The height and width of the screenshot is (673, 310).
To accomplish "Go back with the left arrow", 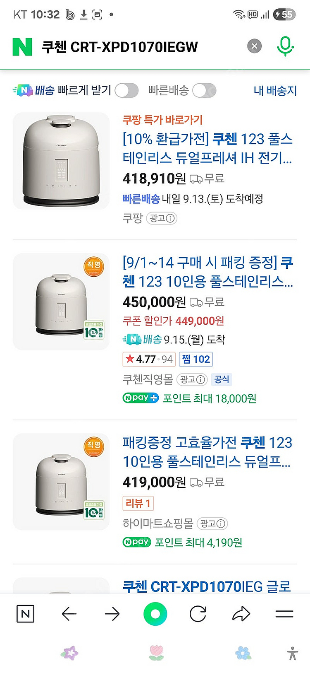I will tap(69, 614).
